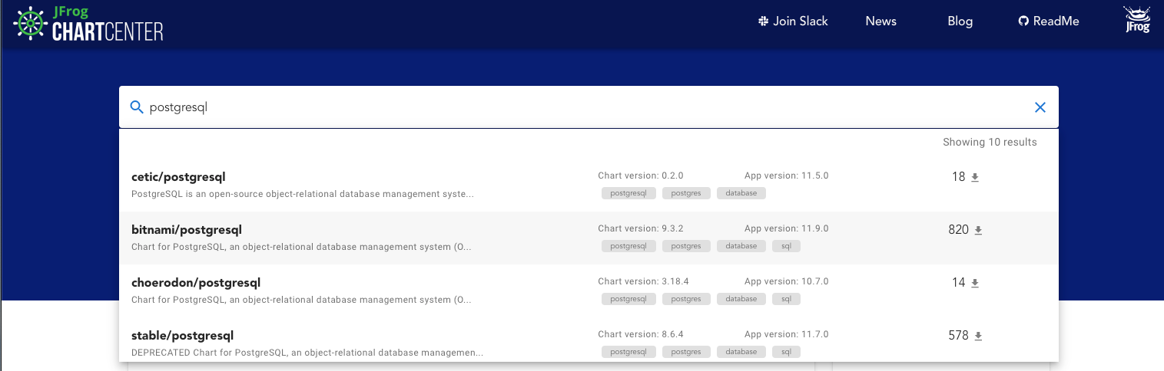Click the 578 download count
This screenshot has width=1164, height=371.
coord(958,335)
